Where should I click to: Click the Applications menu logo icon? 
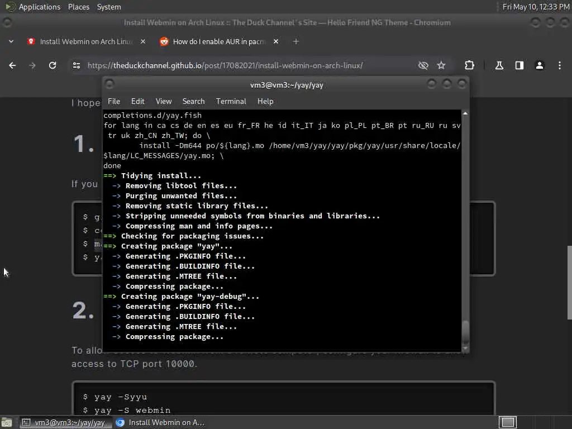tap(10, 7)
